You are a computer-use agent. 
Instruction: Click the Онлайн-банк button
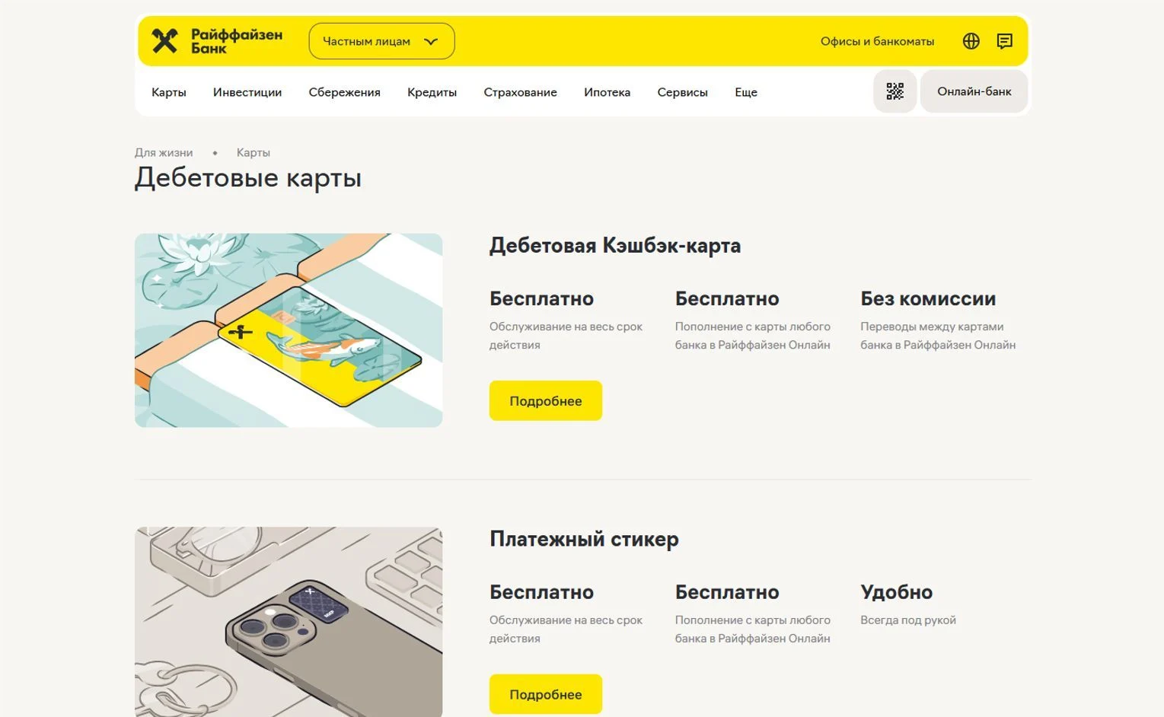click(x=974, y=91)
